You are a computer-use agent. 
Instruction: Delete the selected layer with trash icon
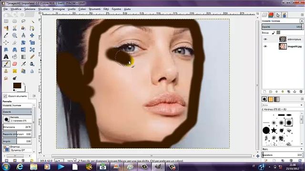tap(301, 92)
